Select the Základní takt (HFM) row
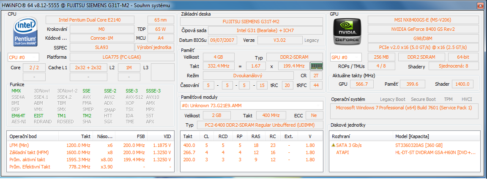Image resolution: width=487 pixels, height=179 pixels. click(x=90, y=152)
